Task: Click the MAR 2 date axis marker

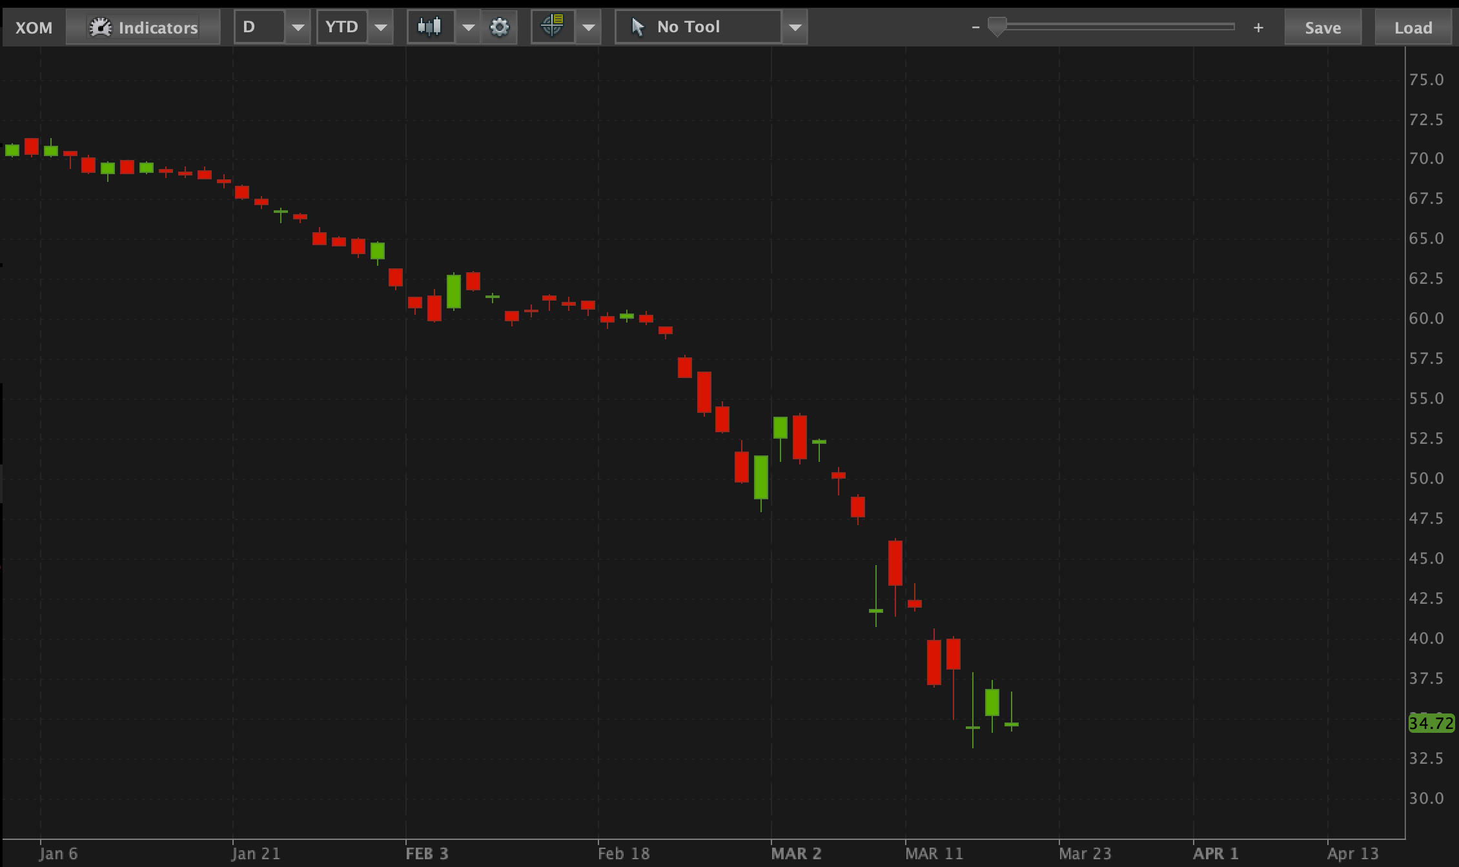Action: pos(795,853)
